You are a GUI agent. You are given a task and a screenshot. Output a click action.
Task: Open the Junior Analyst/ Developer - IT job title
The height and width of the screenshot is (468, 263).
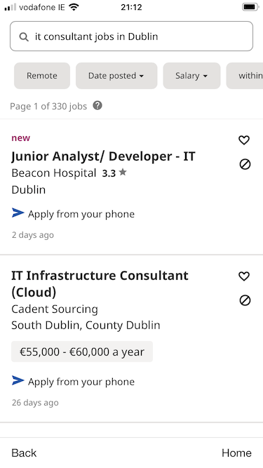[x=103, y=156]
